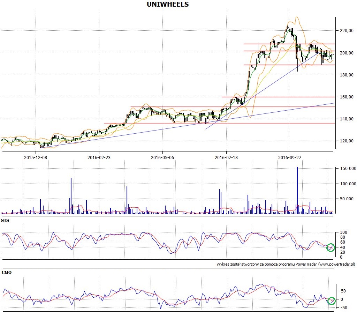Select the 100 label on STS axis
Image resolution: width=357 pixels, height=312 pixels.
click(343, 232)
